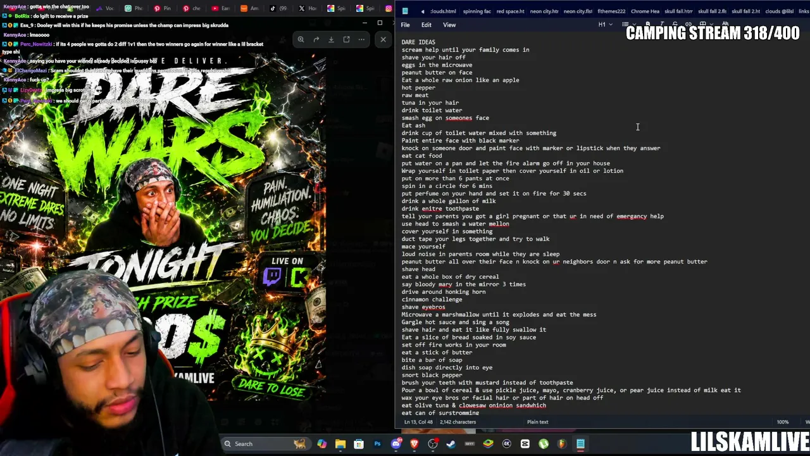Open the list style dropdown in Notepad
810x456 pixels.
(628, 25)
